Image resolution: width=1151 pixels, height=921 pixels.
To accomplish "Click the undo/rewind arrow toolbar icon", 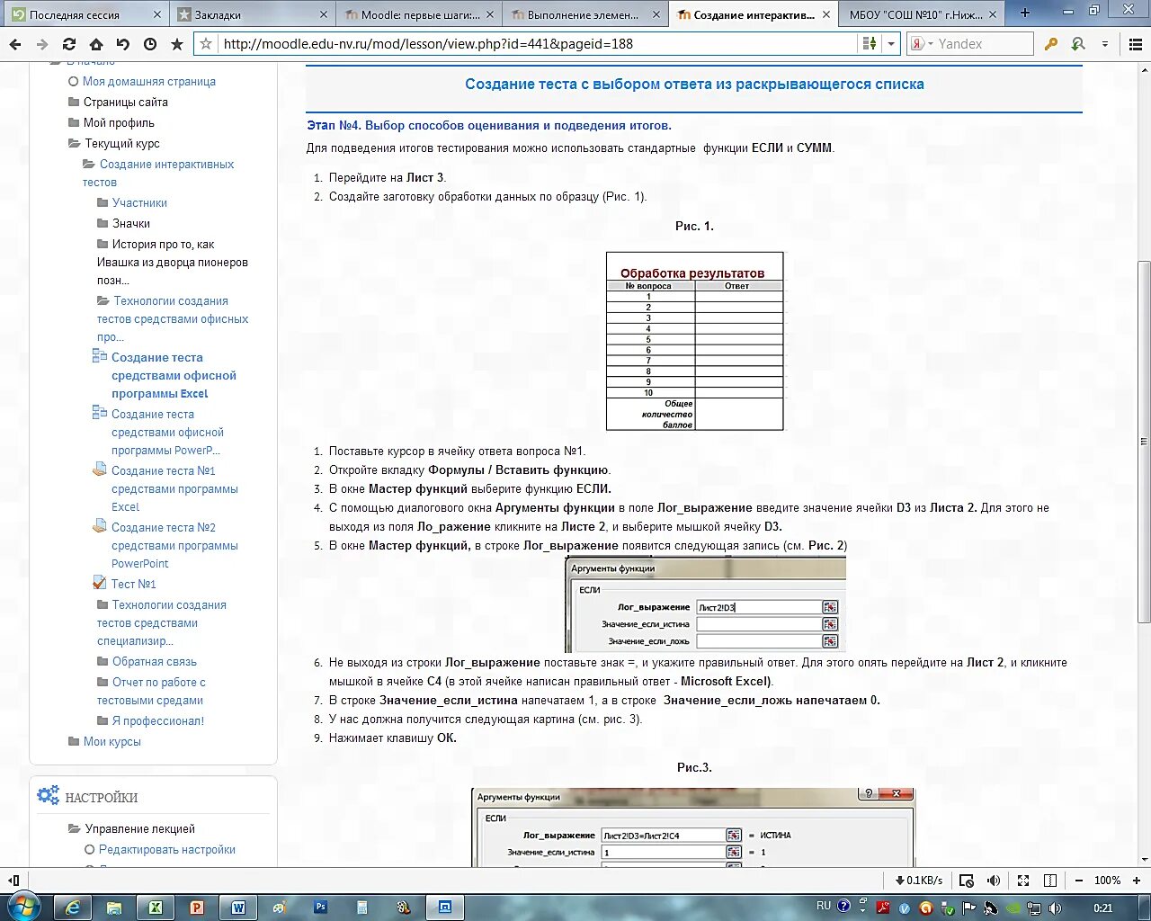I will click(x=123, y=44).
